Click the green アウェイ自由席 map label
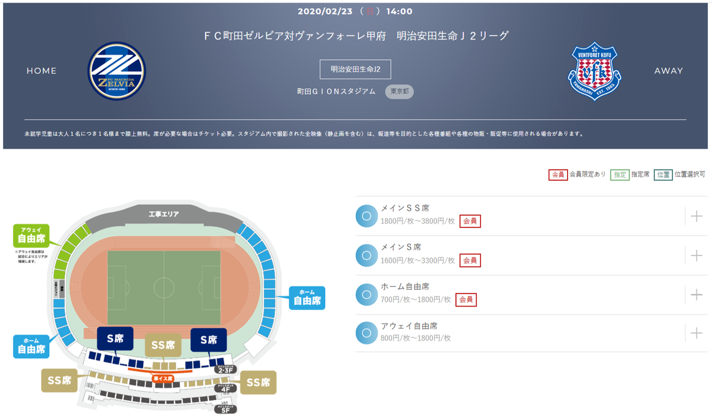 tap(32, 236)
